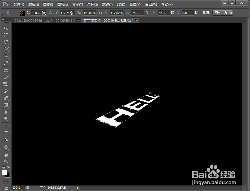Open the interpolation dropdown
This screenshot has height=191, width=250.
click(223, 13)
